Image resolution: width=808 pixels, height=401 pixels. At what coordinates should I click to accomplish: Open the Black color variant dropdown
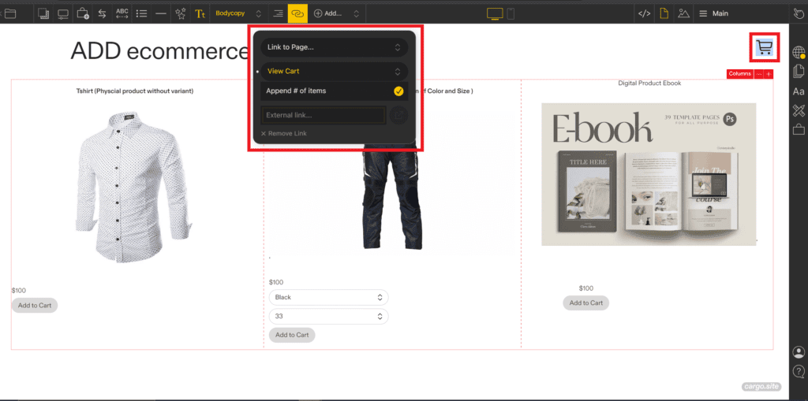tap(329, 298)
